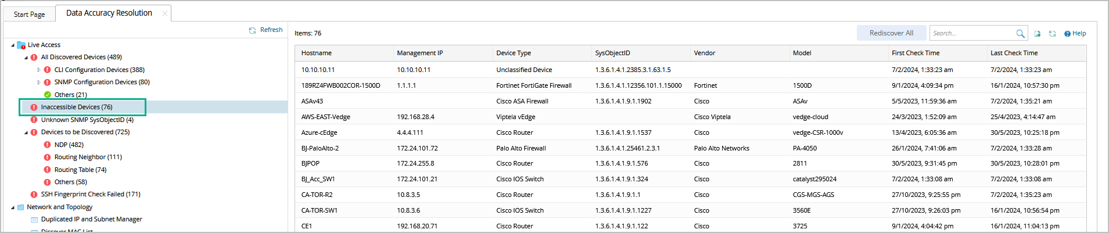Close the Data Accuracy Resolution tab

165,13
